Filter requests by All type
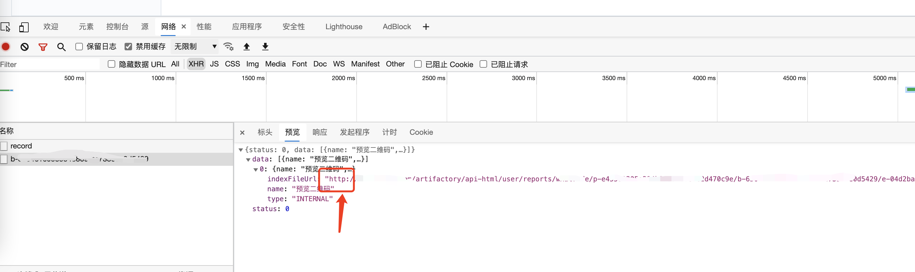Viewport: 915px width, 272px height. tap(175, 64)
